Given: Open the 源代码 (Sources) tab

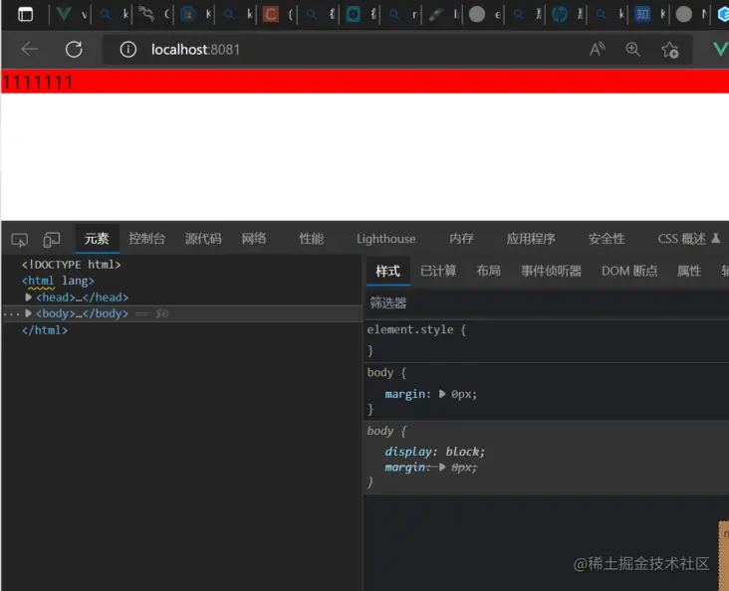Looking at the screenshot, I should 203,239.
